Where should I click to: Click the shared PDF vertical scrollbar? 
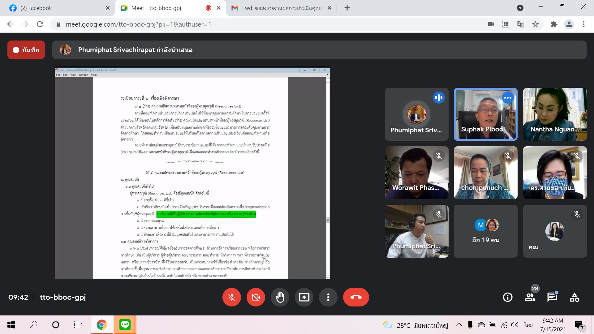coord(328,220)
